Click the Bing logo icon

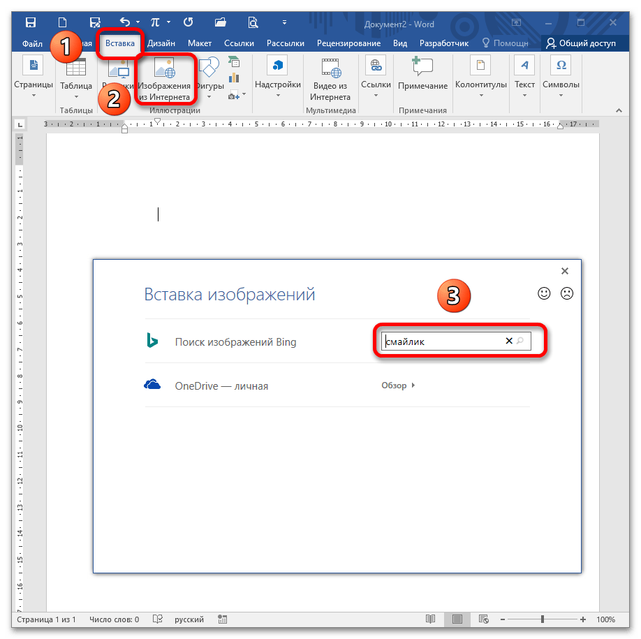pyautogui.click(x=152, y=340)
